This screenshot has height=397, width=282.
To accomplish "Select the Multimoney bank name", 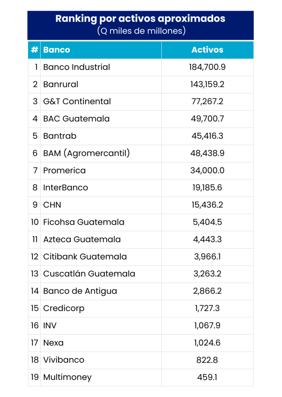I will point(67,377).
